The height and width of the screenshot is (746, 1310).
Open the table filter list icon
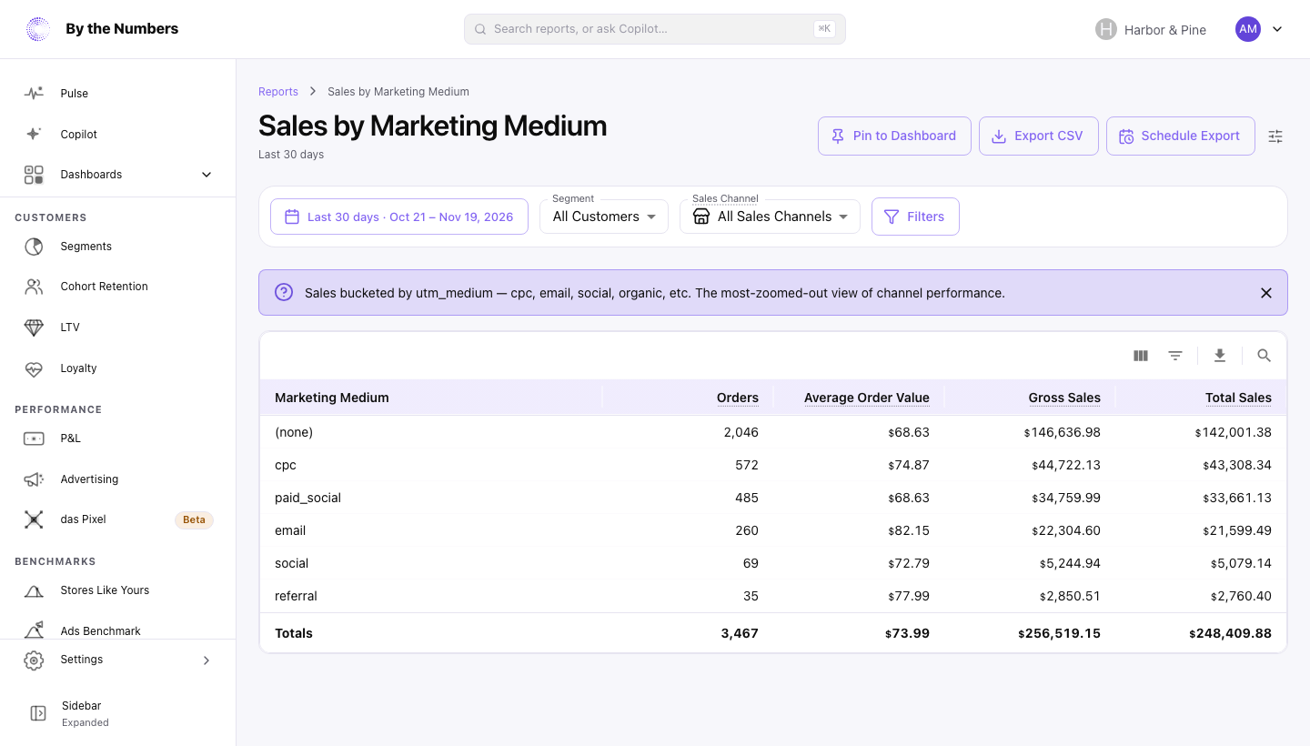tap(1175, 356)
